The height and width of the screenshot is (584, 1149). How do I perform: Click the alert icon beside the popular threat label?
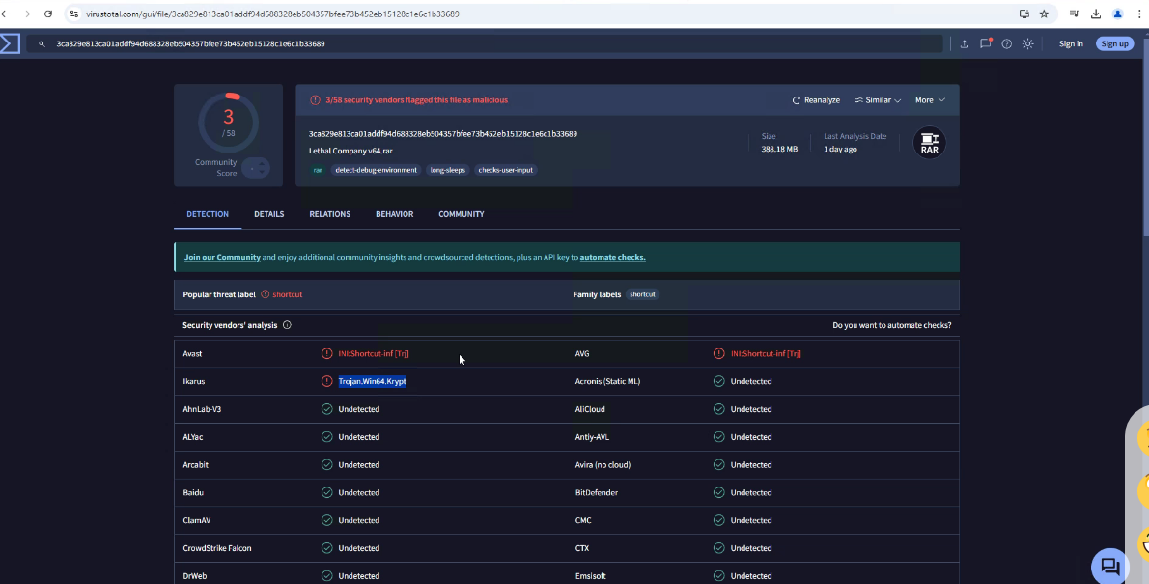[x=266, y=294]
